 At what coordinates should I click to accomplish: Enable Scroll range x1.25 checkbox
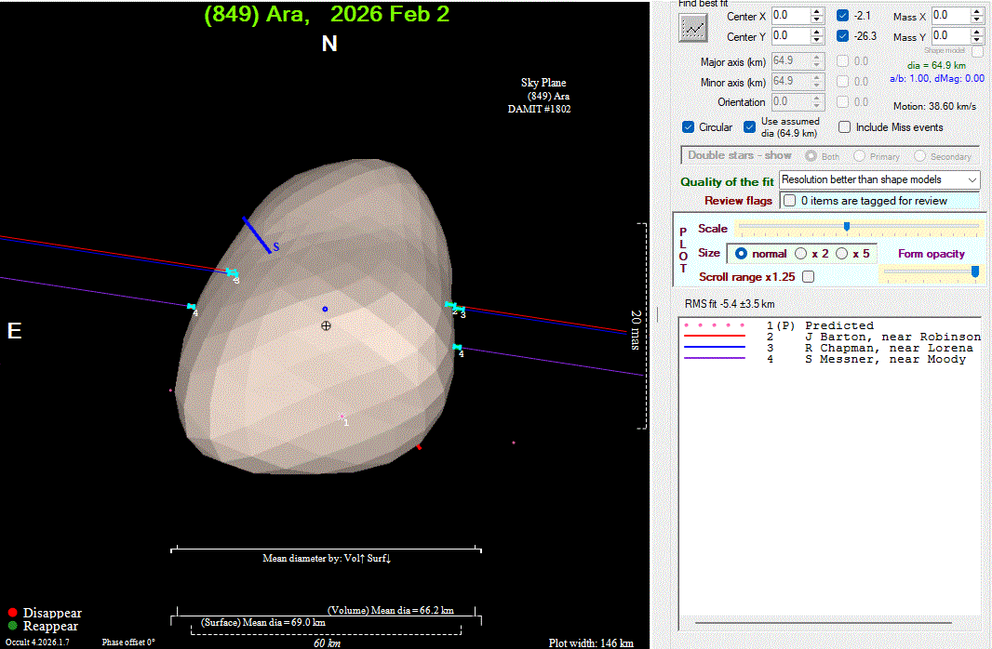point(808,276)
